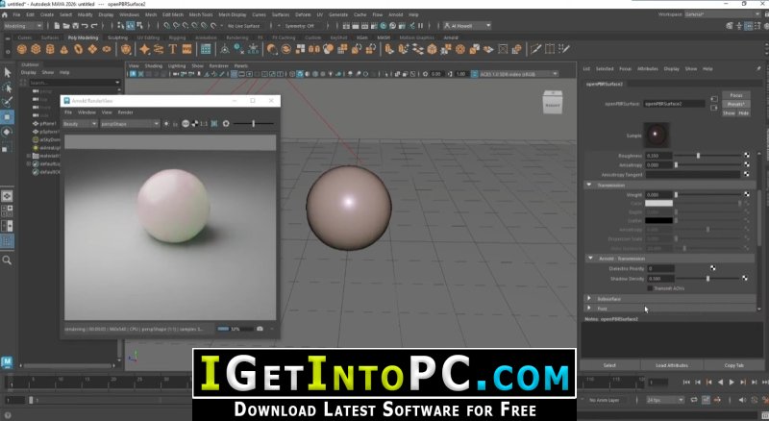The height and width of the screenshot is (421, 769).
Task: Switch to the Sculpting shelf tab
Action: (x=117, y=37)
